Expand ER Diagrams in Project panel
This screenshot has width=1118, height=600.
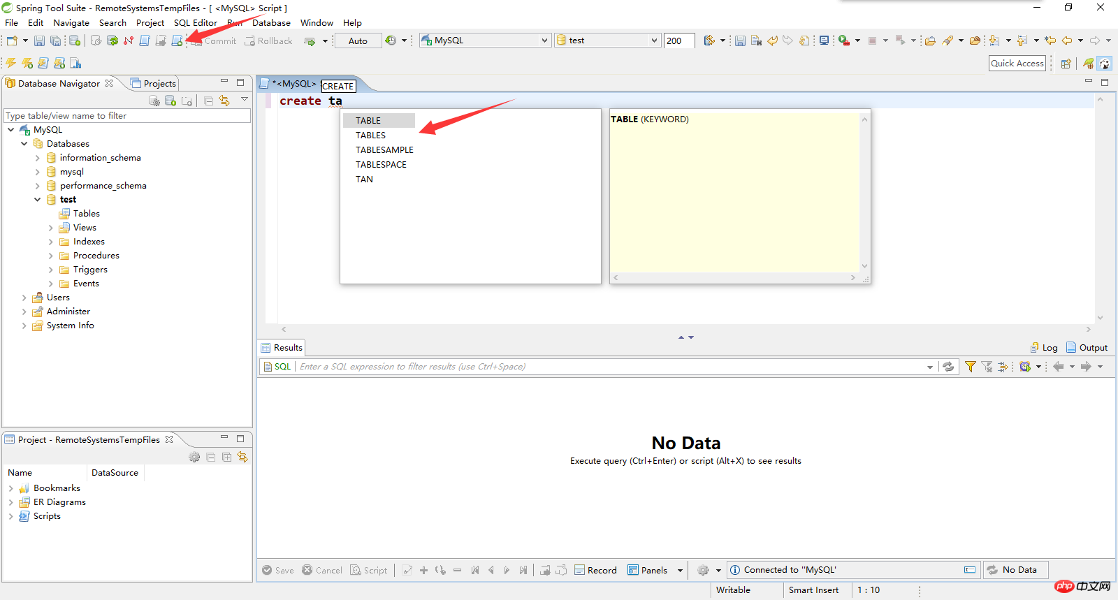(11, 502)
